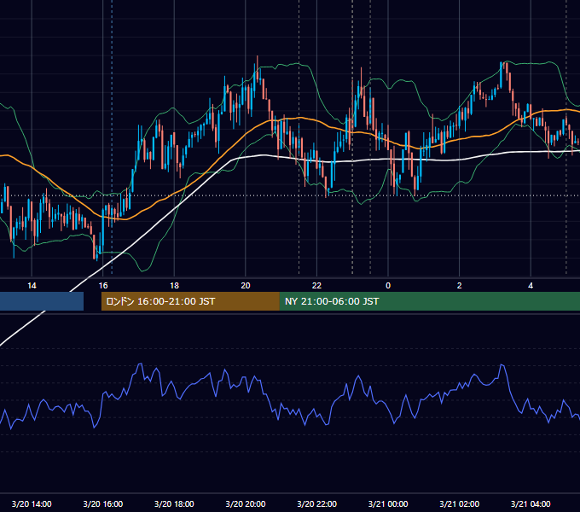Click the 3/20 20:00 date label

click(246, 503)
